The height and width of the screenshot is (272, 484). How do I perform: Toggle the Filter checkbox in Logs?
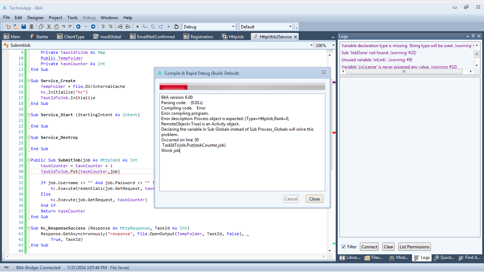(343, 247)
